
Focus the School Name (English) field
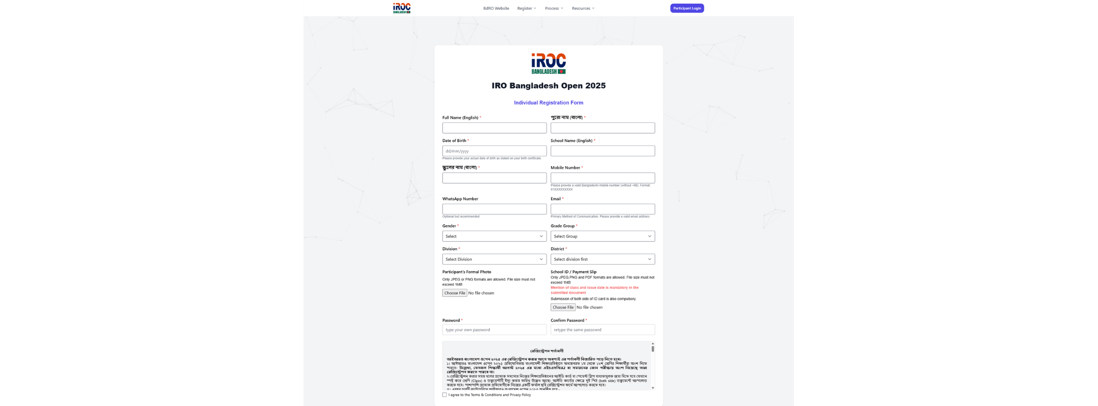[603, 151]
